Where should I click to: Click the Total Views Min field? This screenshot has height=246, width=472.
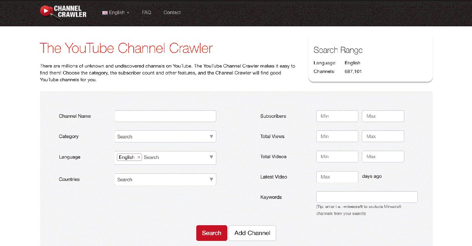[337, 136]
